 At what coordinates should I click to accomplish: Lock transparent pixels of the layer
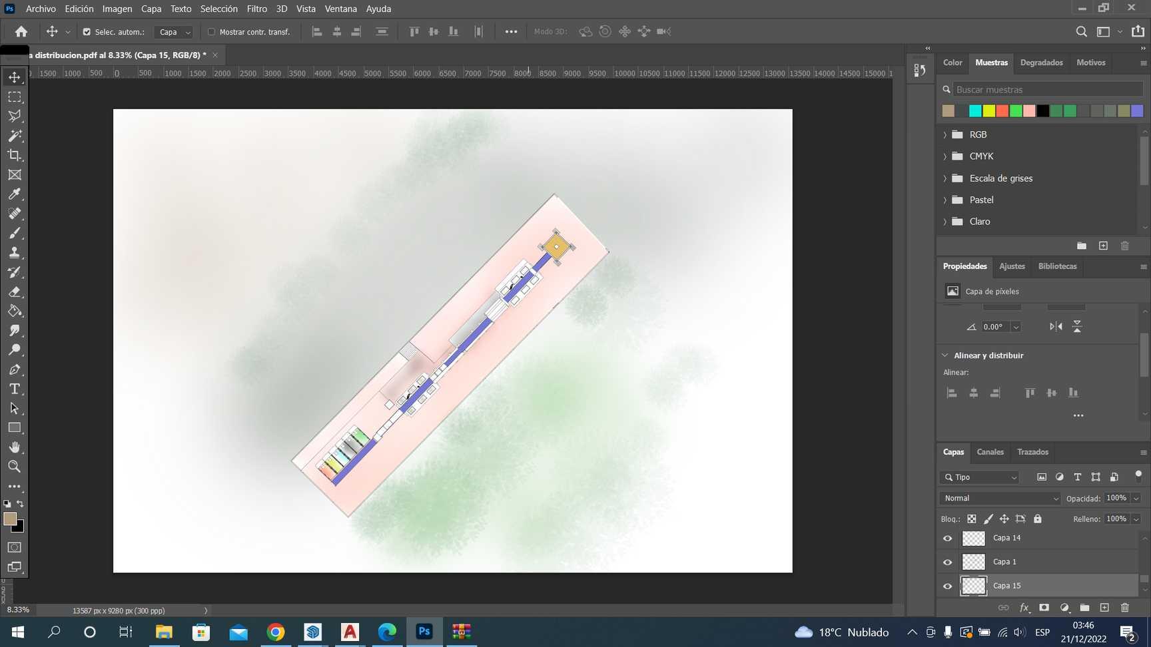[972, 519]
